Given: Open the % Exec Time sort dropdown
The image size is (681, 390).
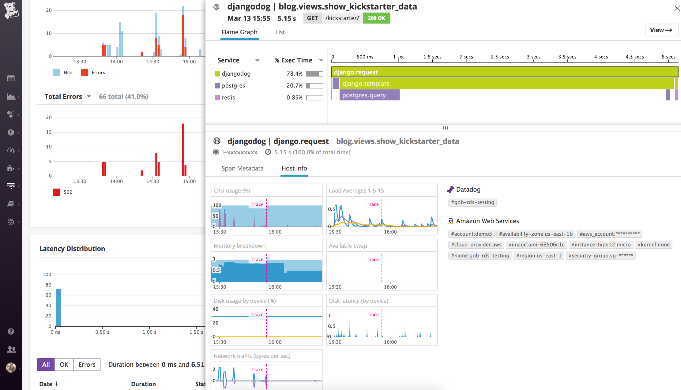Looking at the screenshot, I should point(321,60).
